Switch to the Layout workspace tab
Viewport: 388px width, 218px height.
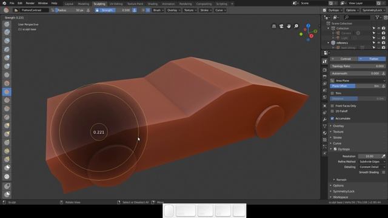(69, 4)
